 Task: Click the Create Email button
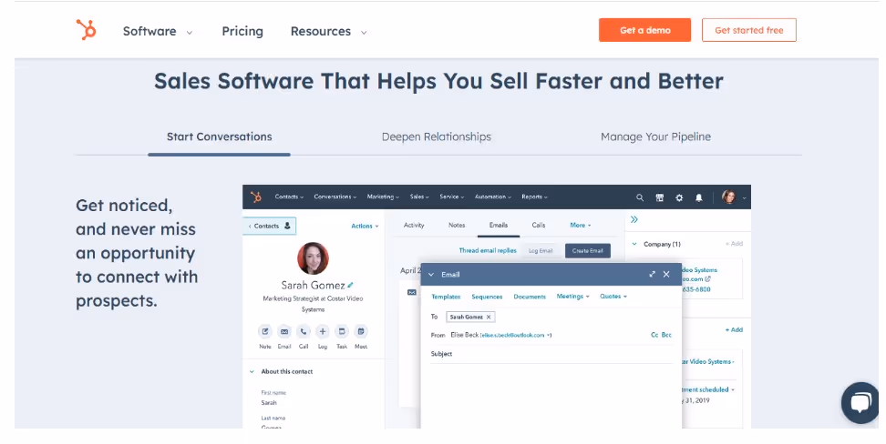click(x=588, y=250)
